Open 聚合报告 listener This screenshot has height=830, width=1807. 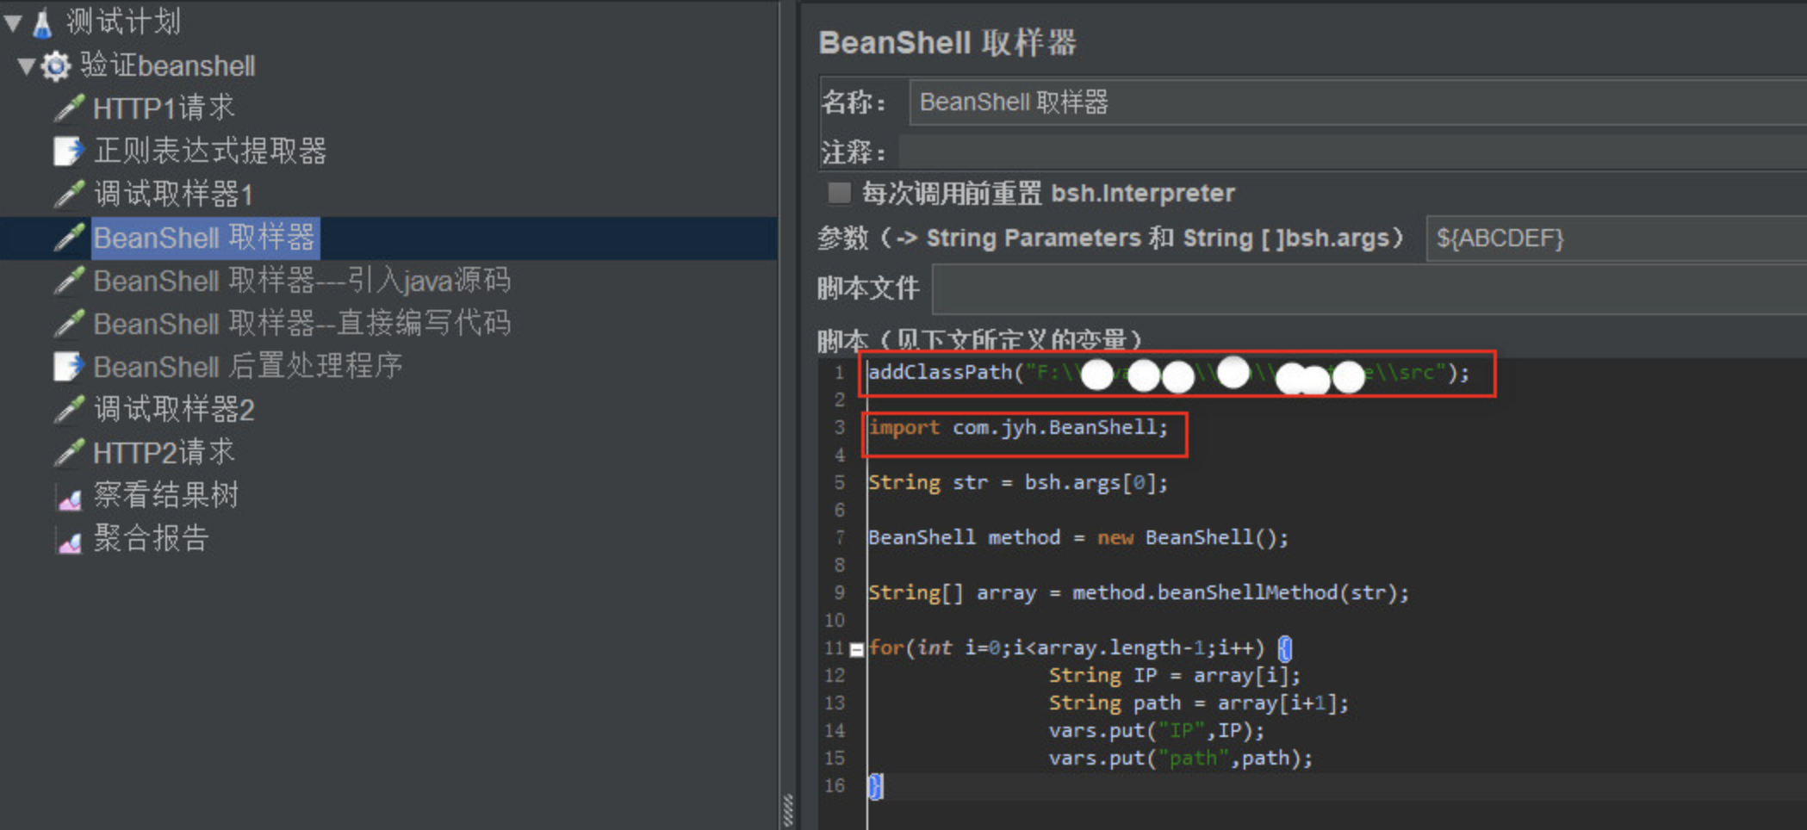(152, 539)
